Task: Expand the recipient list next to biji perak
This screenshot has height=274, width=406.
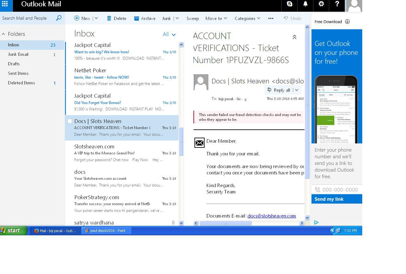Action: [246, 100]
